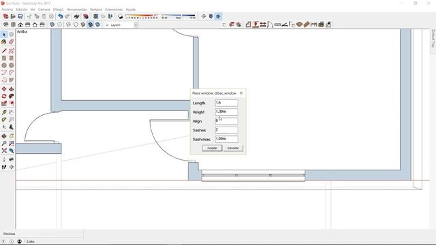Open the Edición menu

(x=22, y=10)
